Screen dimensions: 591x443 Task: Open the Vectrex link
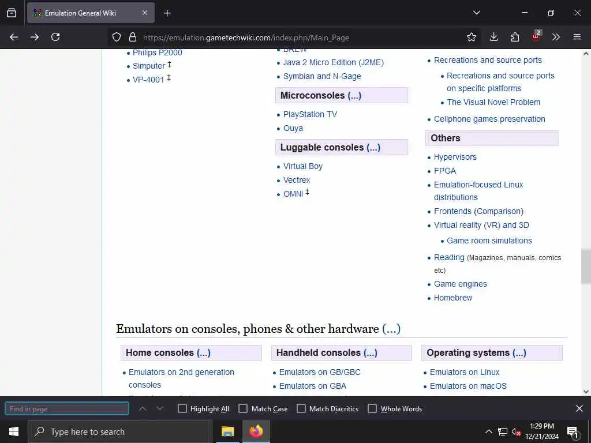point(297,181)
